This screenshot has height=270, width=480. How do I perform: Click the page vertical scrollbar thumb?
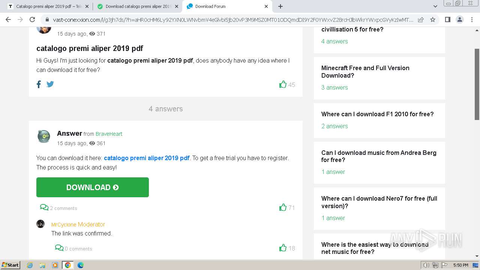(x=477, y=84)
